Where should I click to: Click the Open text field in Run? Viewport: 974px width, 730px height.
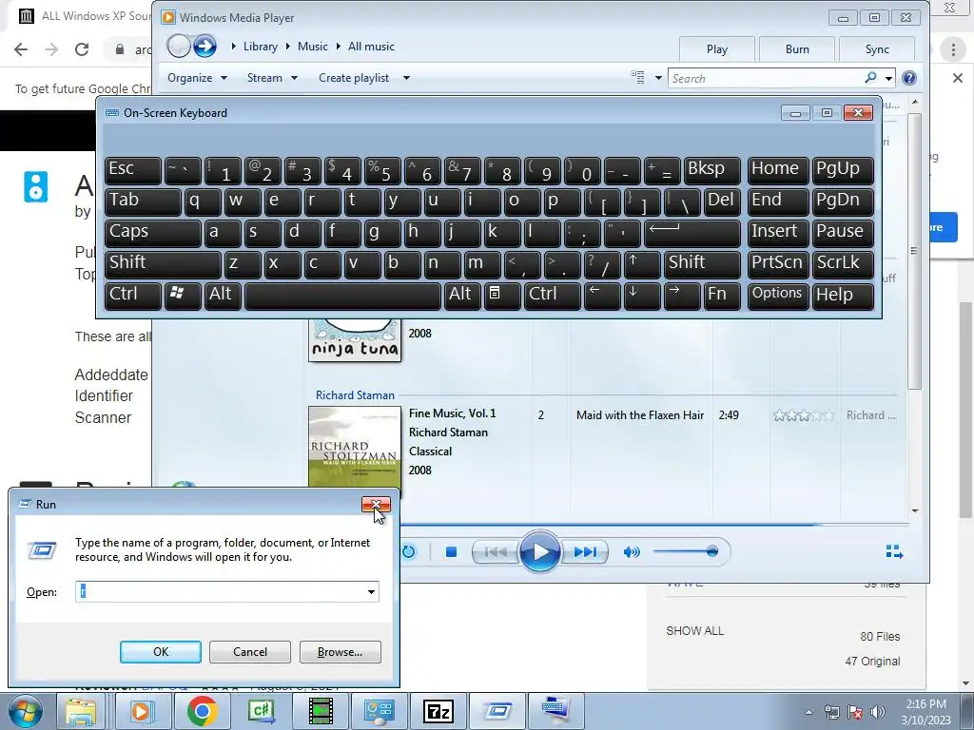pyautogui.click(x=220, y=591)
